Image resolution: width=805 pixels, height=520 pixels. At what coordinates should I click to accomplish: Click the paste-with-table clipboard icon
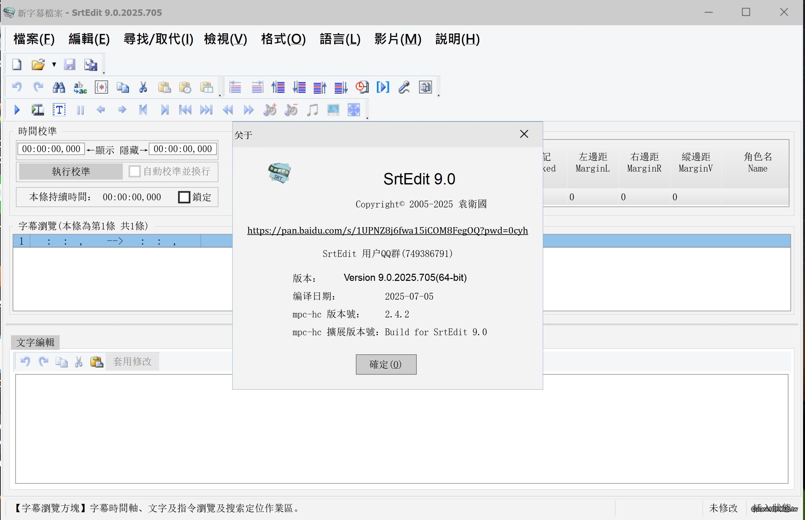206,87
